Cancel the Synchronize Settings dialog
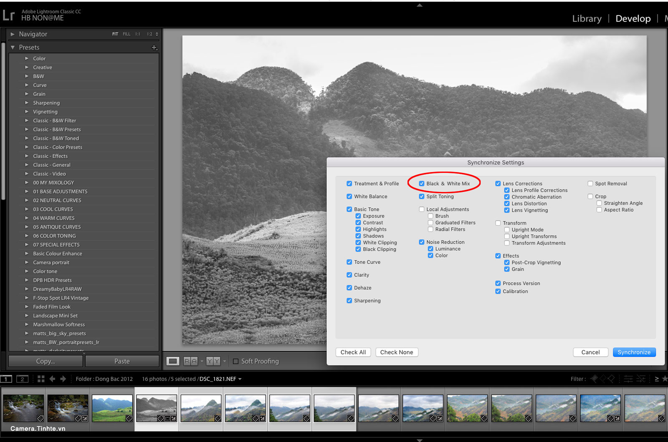Image resolution: width=668 pixels, height=442 pixels. pos(590,352)
